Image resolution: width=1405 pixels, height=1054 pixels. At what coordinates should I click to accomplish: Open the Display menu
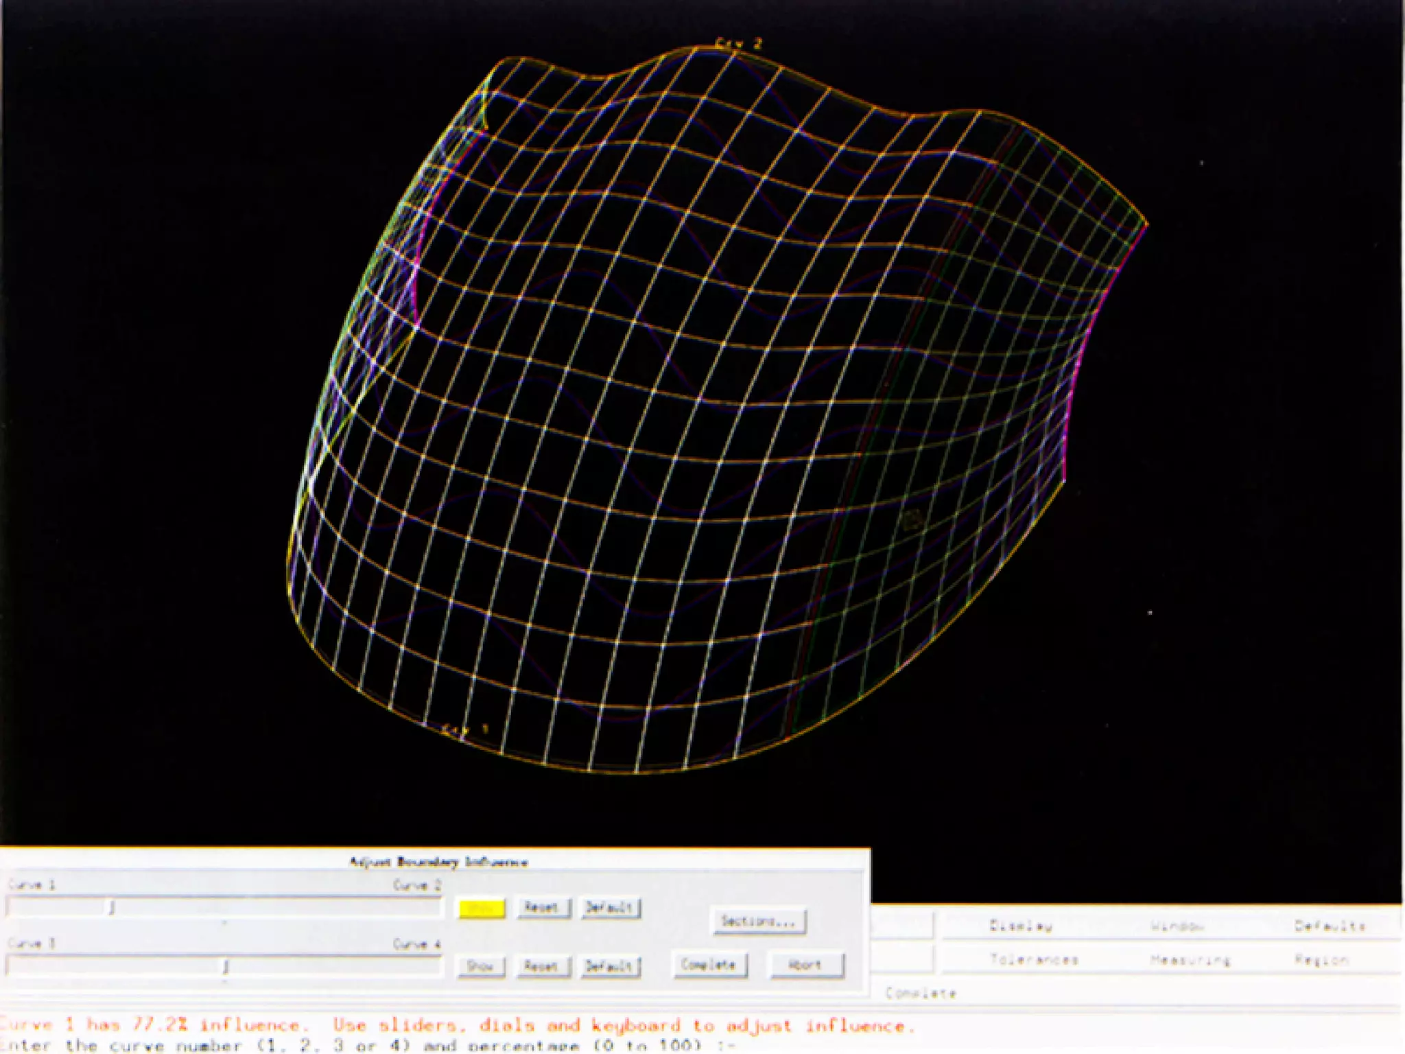[x=1021, y=926]
